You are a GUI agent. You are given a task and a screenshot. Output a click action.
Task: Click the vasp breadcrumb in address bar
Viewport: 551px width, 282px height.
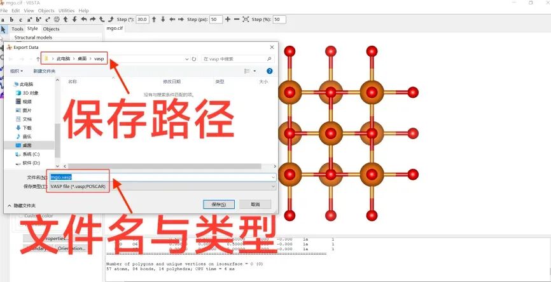point(99,59)
